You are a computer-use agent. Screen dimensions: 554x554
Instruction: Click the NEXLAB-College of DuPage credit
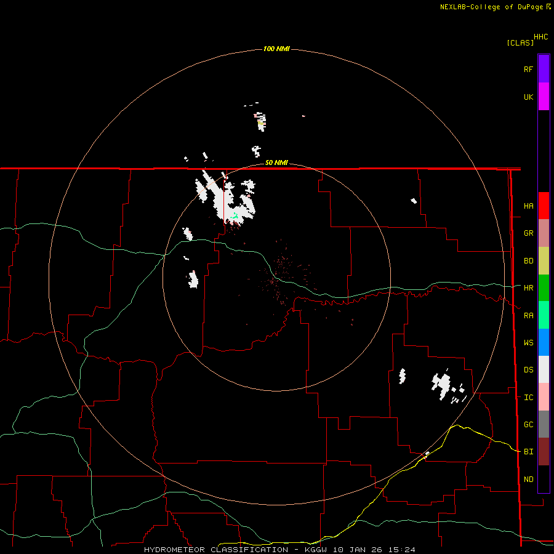(492, 7)
